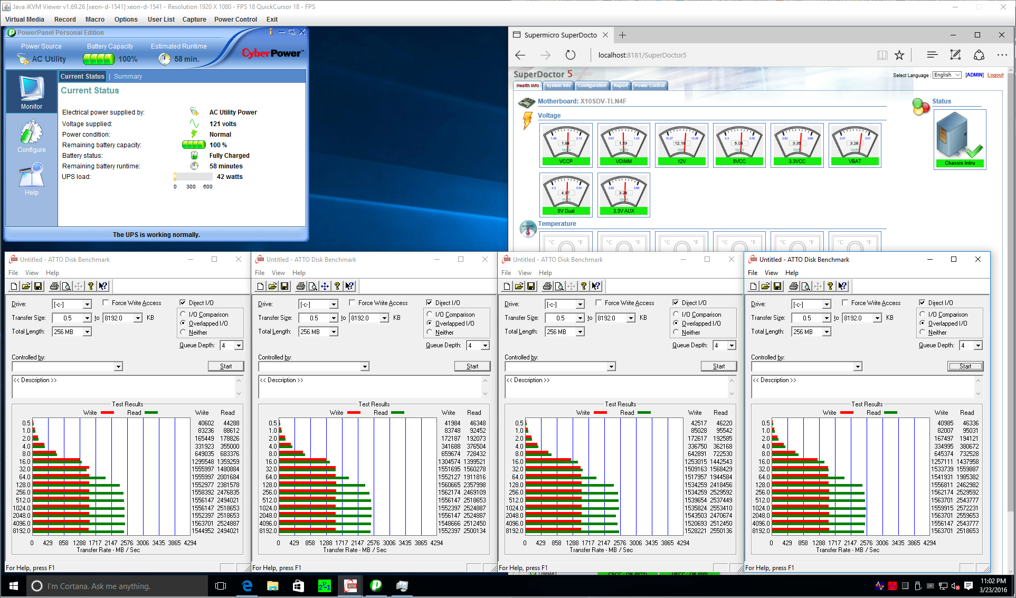Expand Drive dropdown in leftmost ATTO window
Screen dimensions: 1016x598
[x=87, y=305]
